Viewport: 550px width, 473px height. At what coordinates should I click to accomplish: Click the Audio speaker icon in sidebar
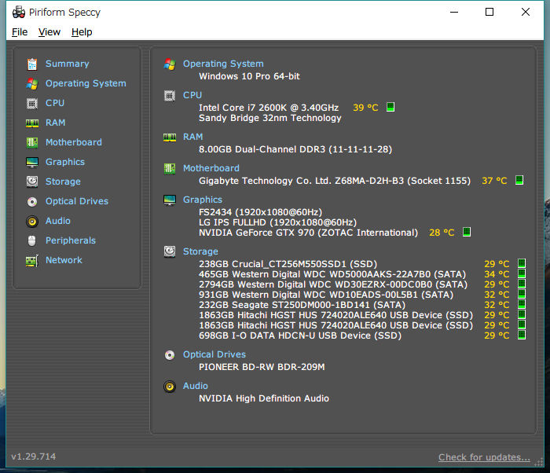point(32,222)
